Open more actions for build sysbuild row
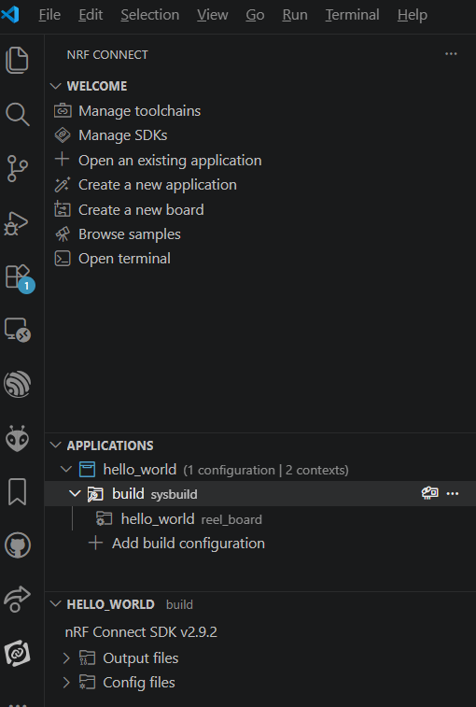Viewport: 476px width, 707px height. 452,493
